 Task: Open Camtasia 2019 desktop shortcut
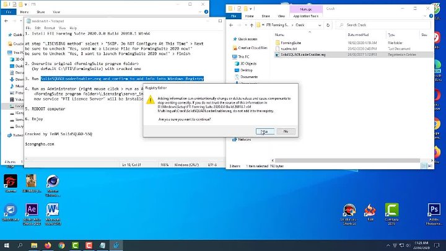coord(391,214)
